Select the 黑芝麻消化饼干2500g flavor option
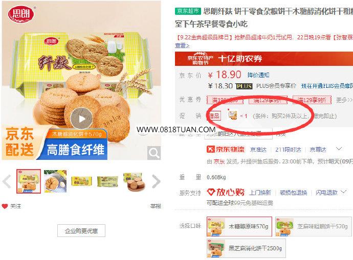The image size is (353, 260). click(x=246, y=248)
